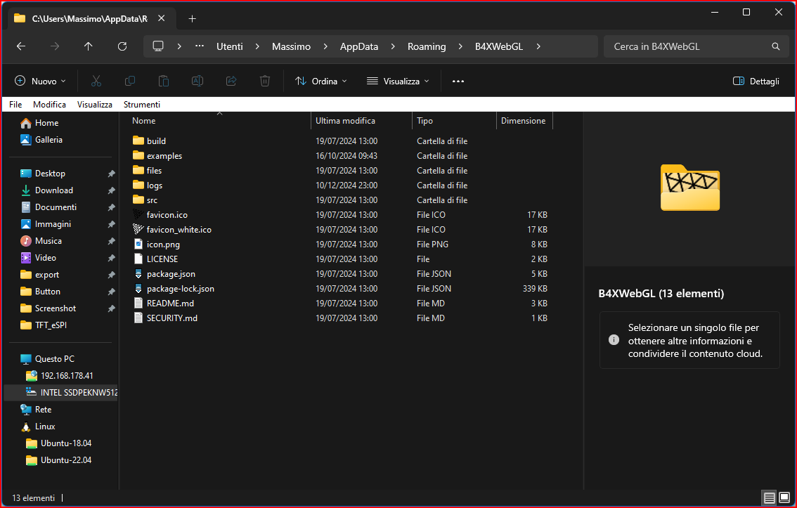
Task: Switch to details list view icon
Action: click(x=770, y=498)
